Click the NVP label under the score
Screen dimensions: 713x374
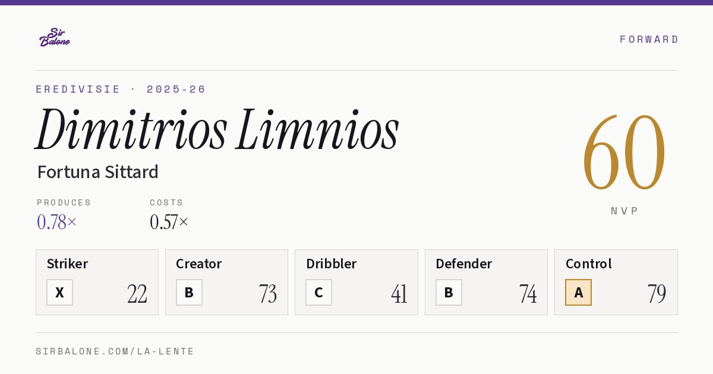[x=624, y=211]
